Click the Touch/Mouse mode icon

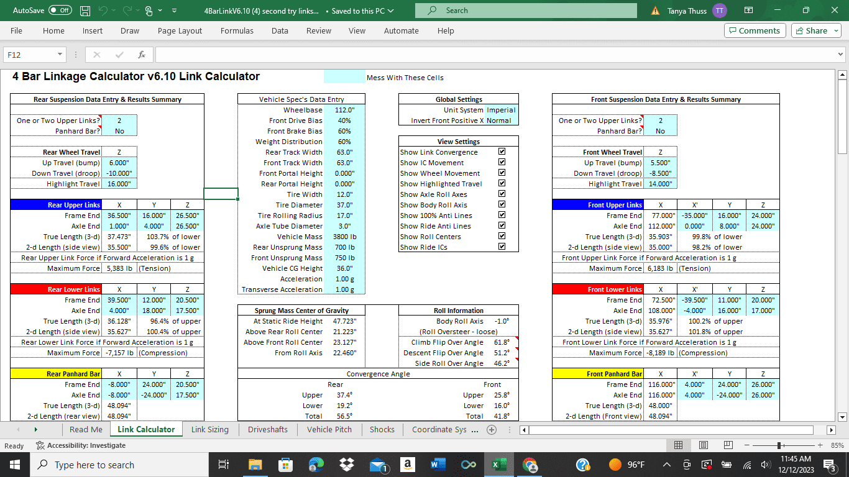[149, 11]
